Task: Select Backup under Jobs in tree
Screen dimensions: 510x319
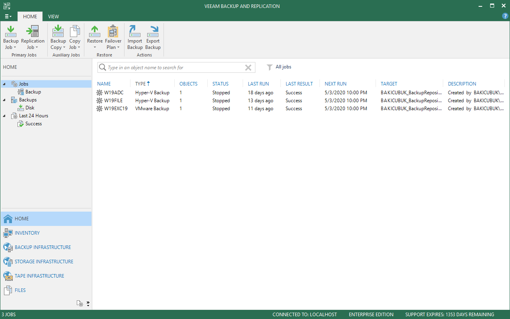Action: [33, 92]
